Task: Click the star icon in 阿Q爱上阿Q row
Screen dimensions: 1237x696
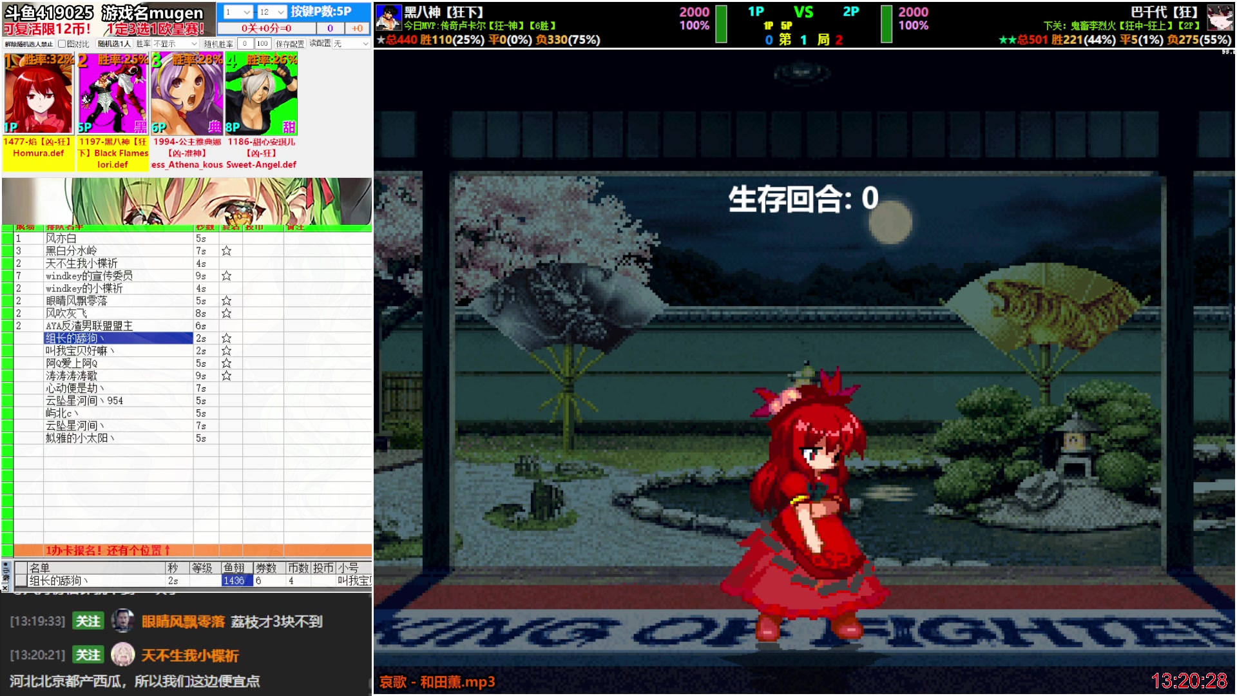Action: (x=226, y=363)
